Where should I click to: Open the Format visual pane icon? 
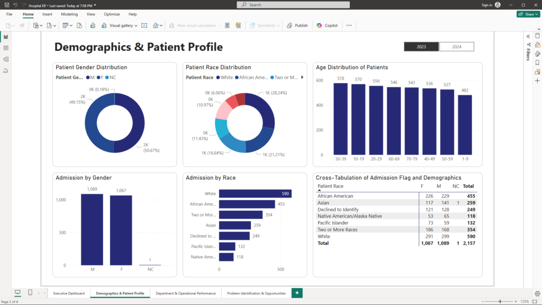537,53
